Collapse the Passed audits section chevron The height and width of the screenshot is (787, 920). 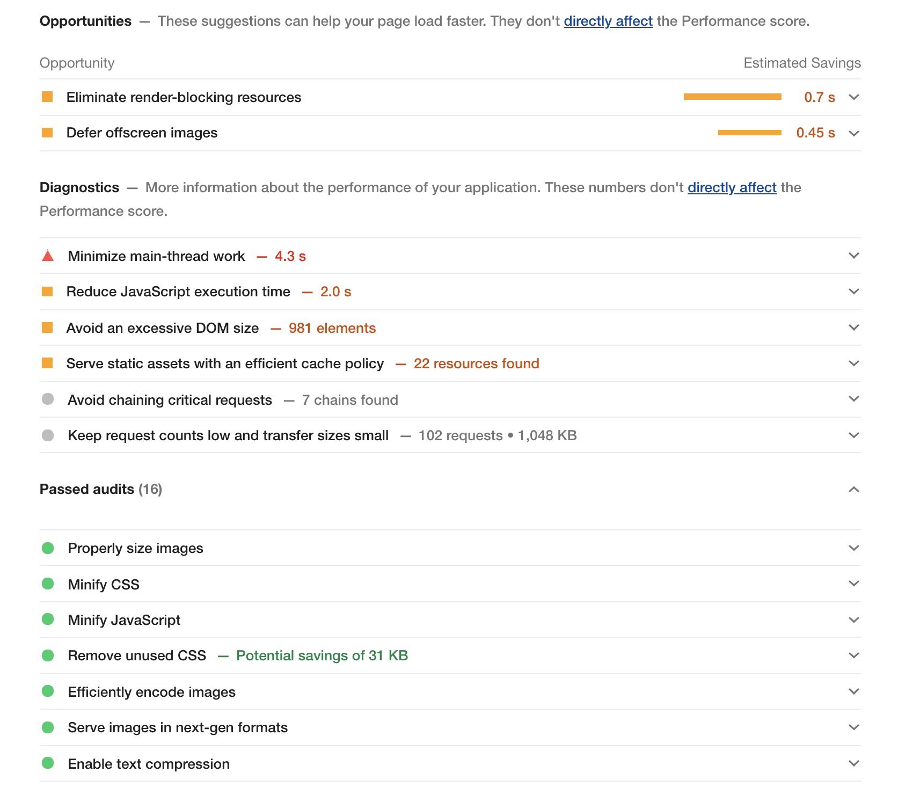853,489
